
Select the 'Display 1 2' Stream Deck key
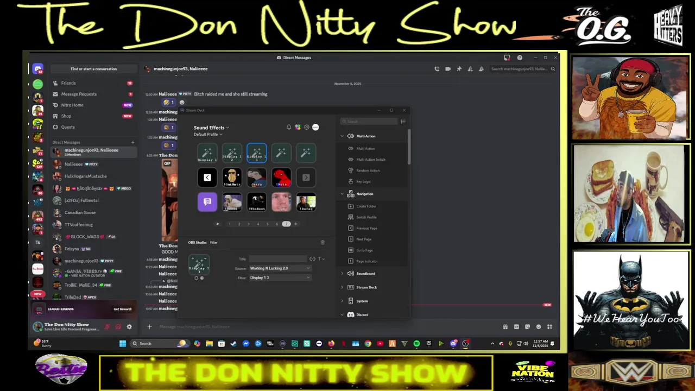click(232, 153)
